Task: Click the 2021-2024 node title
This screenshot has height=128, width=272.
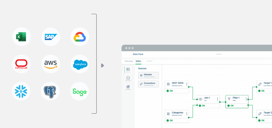Action: [x=177, y=83]
